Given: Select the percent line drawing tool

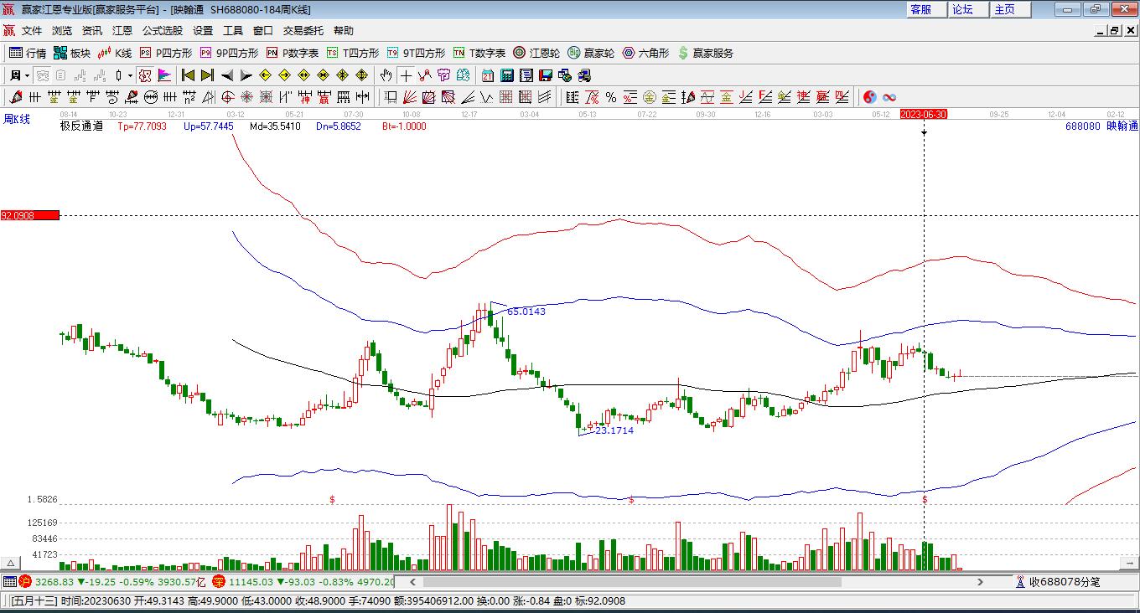Looking at the screenshot, I should point(611,97).
